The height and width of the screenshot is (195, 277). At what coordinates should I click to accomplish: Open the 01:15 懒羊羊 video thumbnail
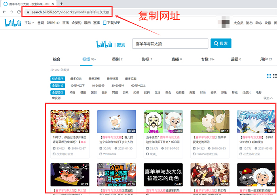(x=210, y=122)
